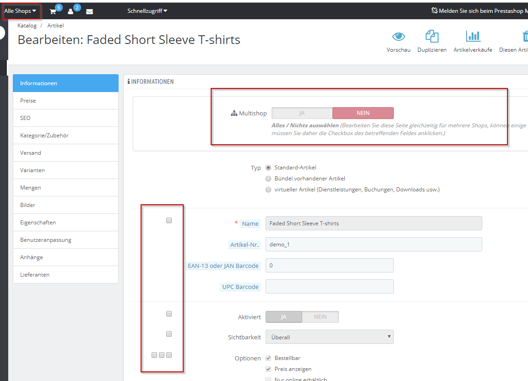Toggle the Preis anzeigen checkbox
The width and height of the screenshot is (528, 381).
[268, 369]
